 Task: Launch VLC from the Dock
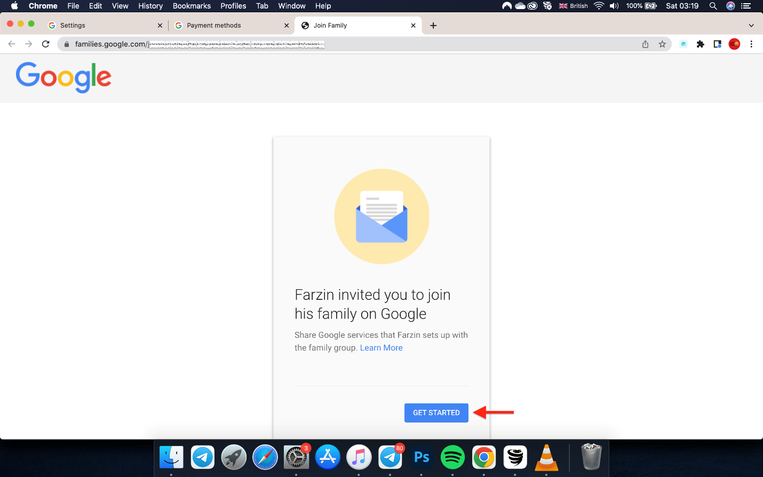(x=546, y=457)
